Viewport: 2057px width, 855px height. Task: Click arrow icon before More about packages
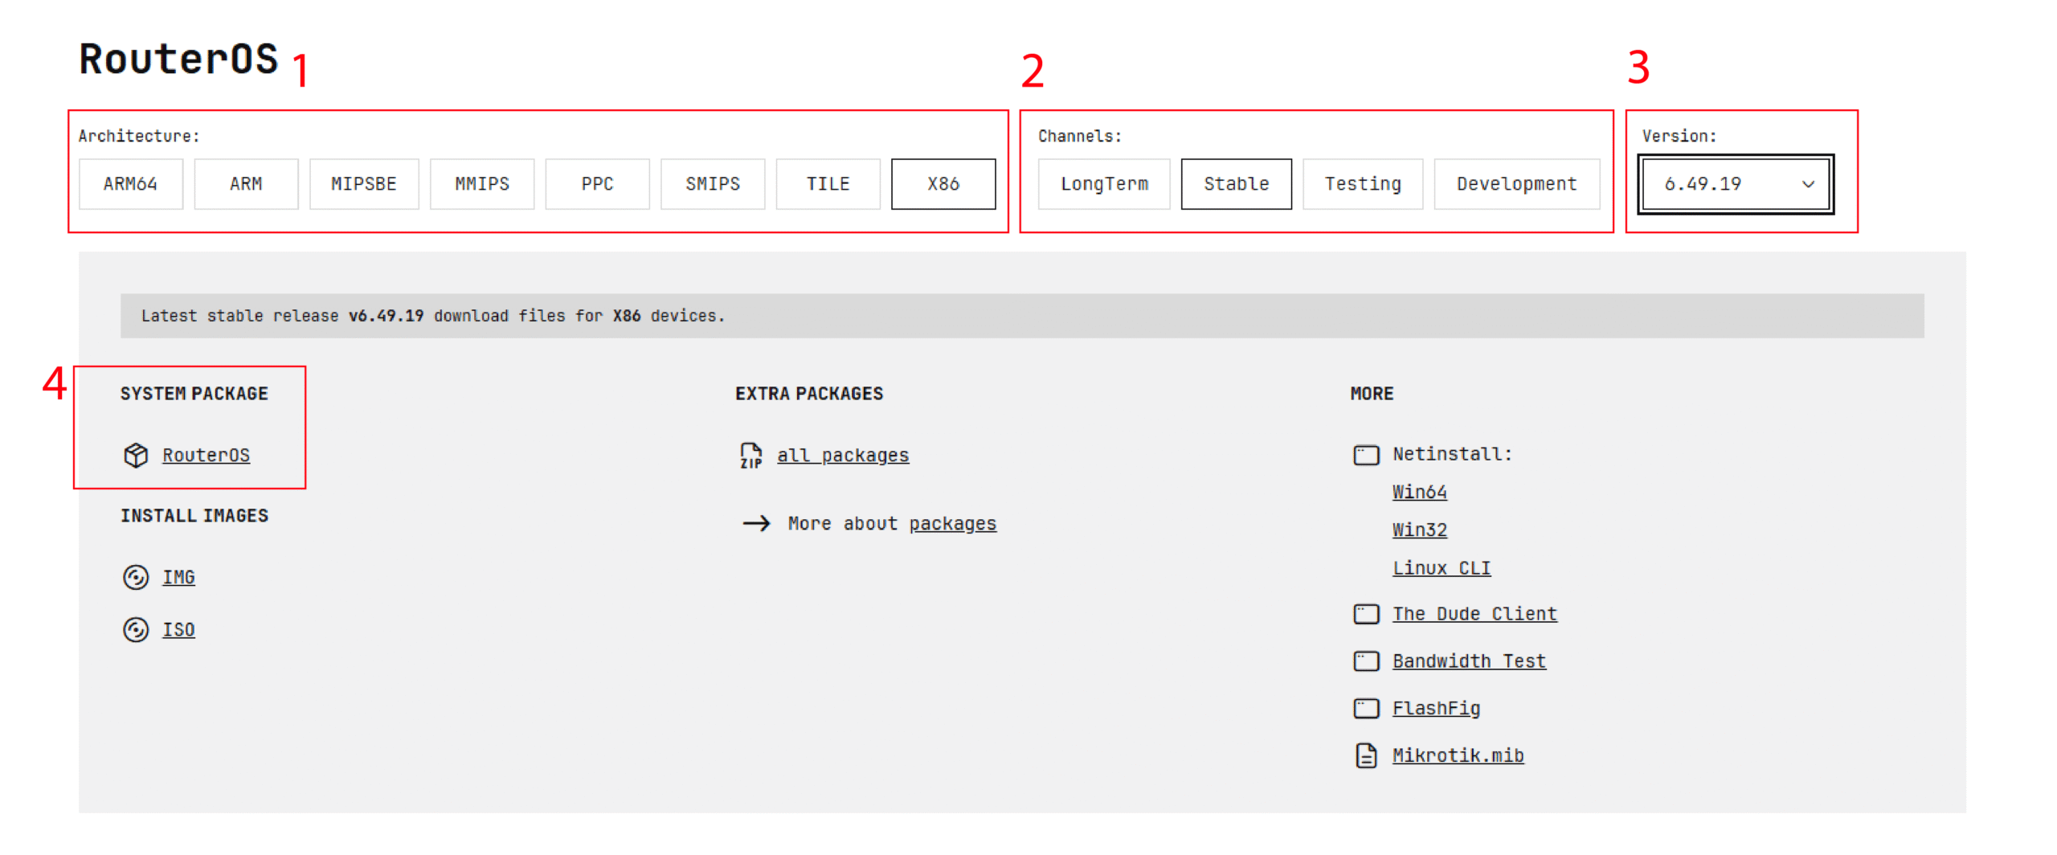tap(756, 524)
